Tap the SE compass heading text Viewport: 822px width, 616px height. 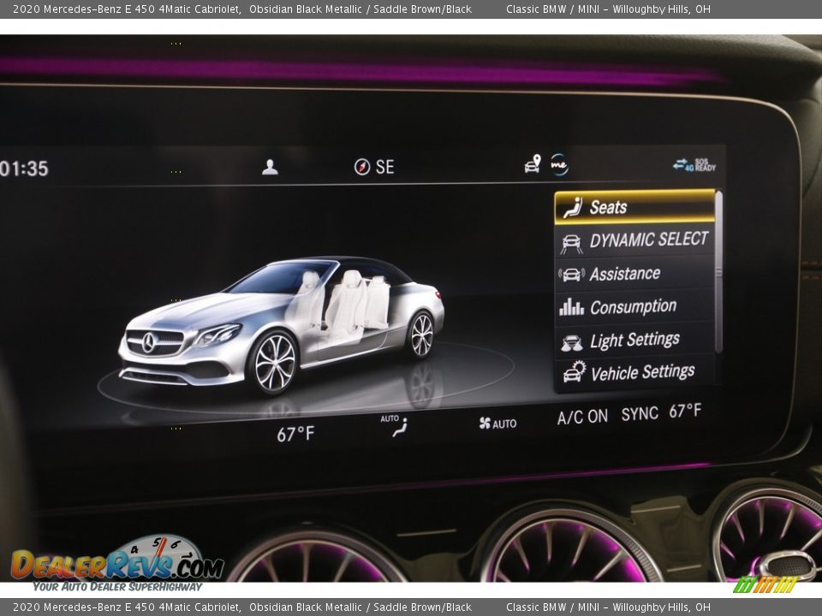(384, 167)
